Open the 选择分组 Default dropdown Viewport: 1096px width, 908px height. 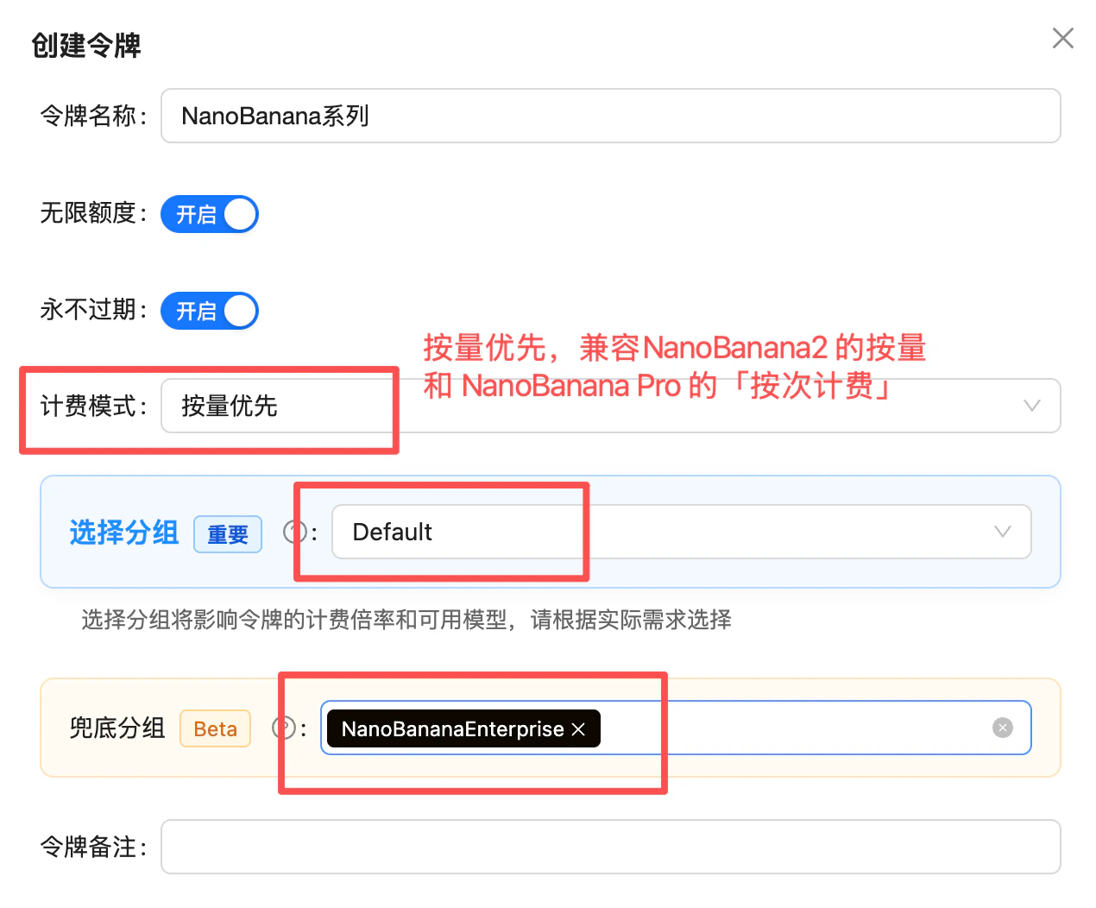coord(681,532)
